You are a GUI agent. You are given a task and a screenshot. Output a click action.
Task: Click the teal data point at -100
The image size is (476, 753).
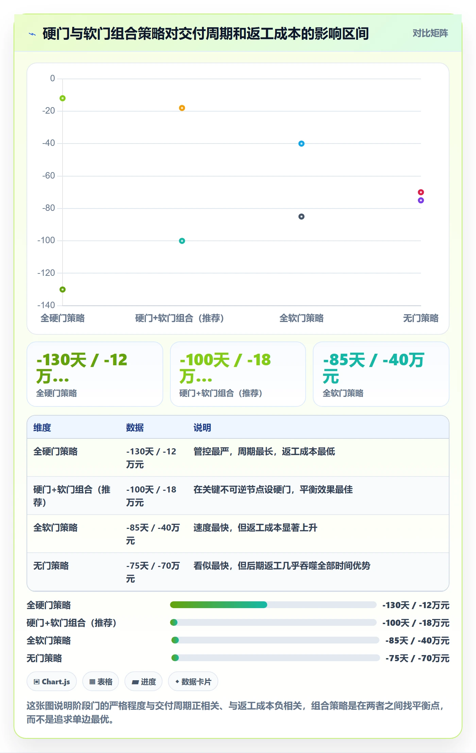[x=182, y=241]
